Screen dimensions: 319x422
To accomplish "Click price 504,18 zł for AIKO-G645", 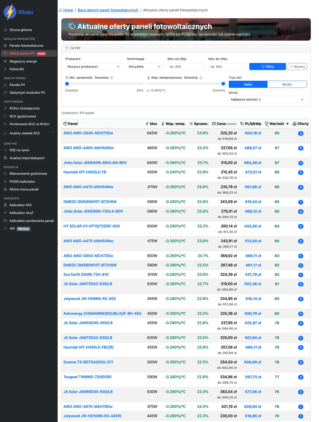I will 253,133.
